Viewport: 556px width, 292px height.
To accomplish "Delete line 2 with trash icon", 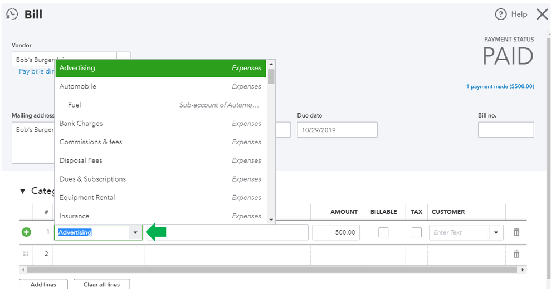I will point(516,254).
